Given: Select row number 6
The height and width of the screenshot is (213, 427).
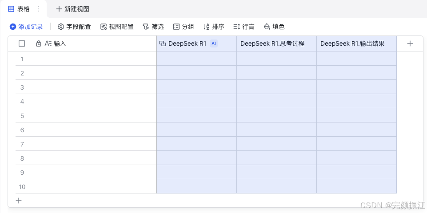Looking at the screenshot, I should pyautogui.click(x=22, y=130).
